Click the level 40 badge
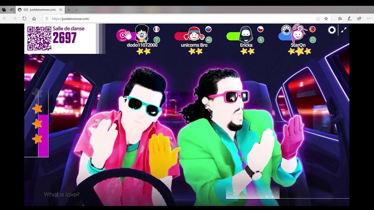 point(209,40)
